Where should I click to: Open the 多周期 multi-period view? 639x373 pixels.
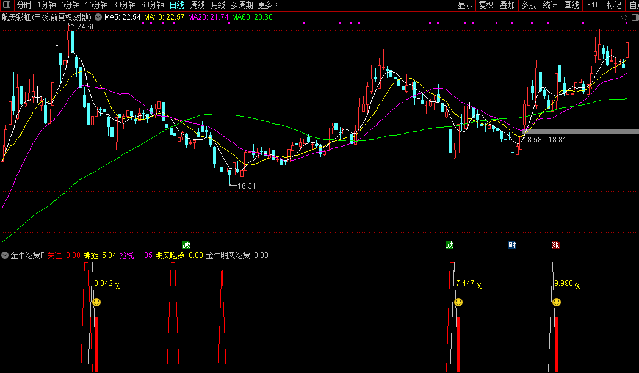pyautogui.click(x=242, y=5)
